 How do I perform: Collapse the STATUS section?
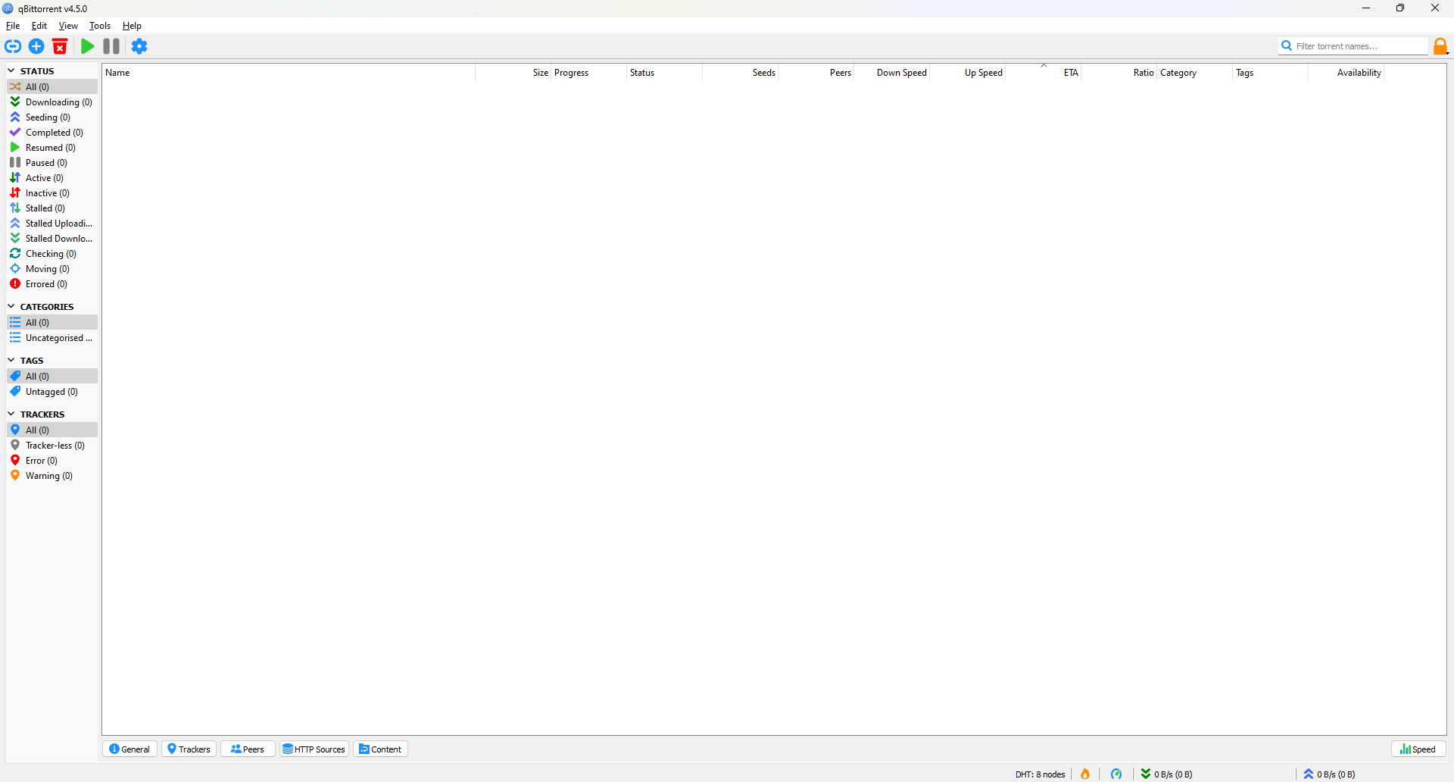point(11,70)
